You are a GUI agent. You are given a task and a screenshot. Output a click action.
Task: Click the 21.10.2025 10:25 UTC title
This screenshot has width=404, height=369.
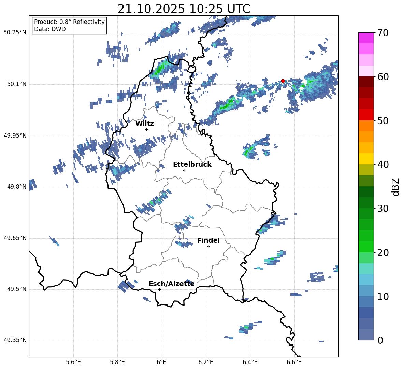[184, 9]
